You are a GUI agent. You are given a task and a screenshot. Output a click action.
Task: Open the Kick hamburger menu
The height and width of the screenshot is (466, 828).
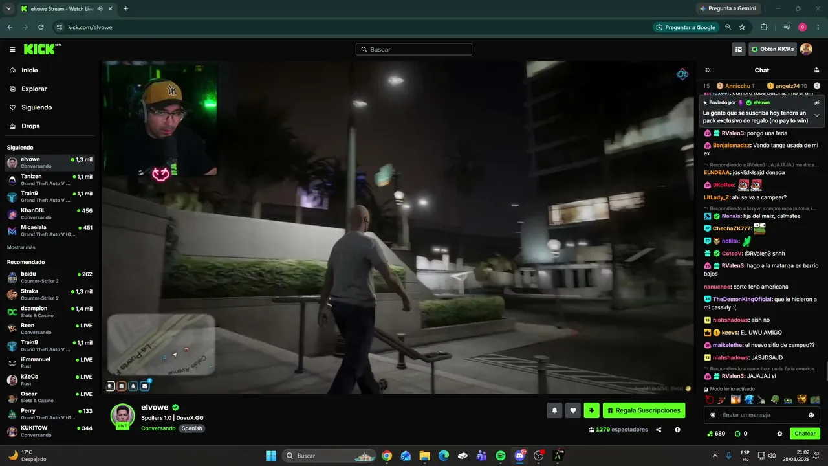12,49
